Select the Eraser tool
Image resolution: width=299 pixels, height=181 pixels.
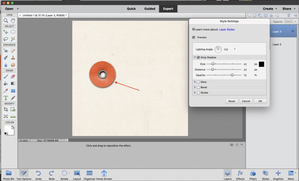(x=13, y=76)
